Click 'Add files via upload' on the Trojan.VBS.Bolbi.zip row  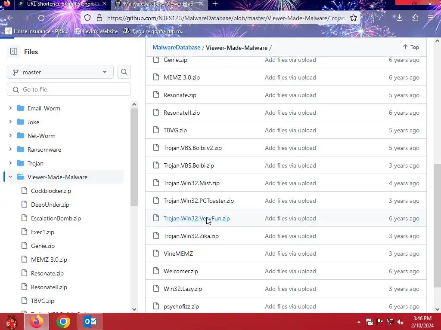pyautogui.click(x=290, y=165)
